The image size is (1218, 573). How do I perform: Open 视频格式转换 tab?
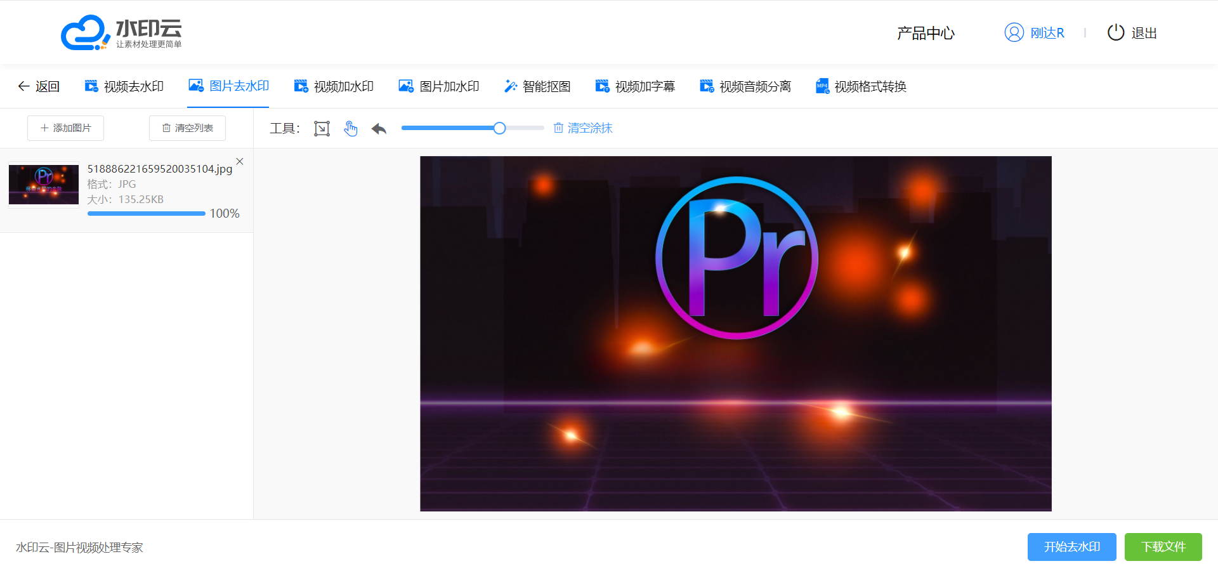click(861, 86)
